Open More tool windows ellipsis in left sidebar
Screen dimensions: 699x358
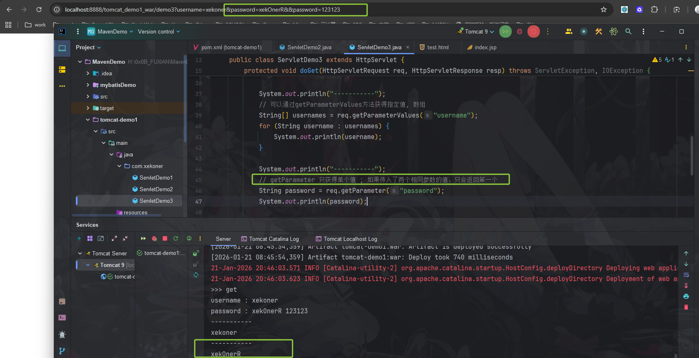tap(62, 86)
